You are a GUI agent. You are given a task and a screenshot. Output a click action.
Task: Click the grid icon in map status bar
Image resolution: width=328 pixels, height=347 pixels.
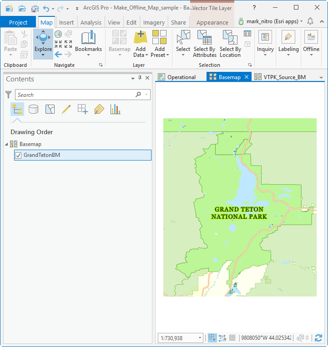point(232,338)
